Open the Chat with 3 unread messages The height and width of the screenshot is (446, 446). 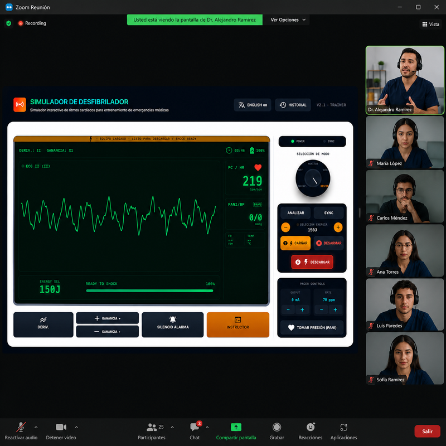coord(195,430)
